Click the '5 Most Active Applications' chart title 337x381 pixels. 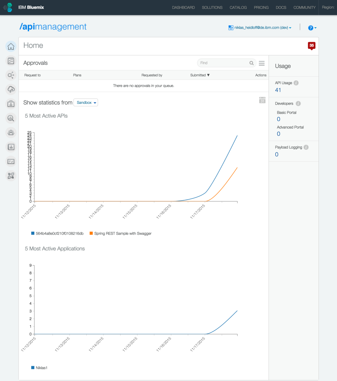(x=55, y=248)
